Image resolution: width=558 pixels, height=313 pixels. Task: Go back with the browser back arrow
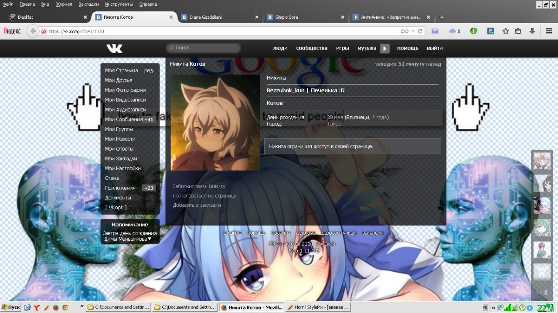coord(33,31)
